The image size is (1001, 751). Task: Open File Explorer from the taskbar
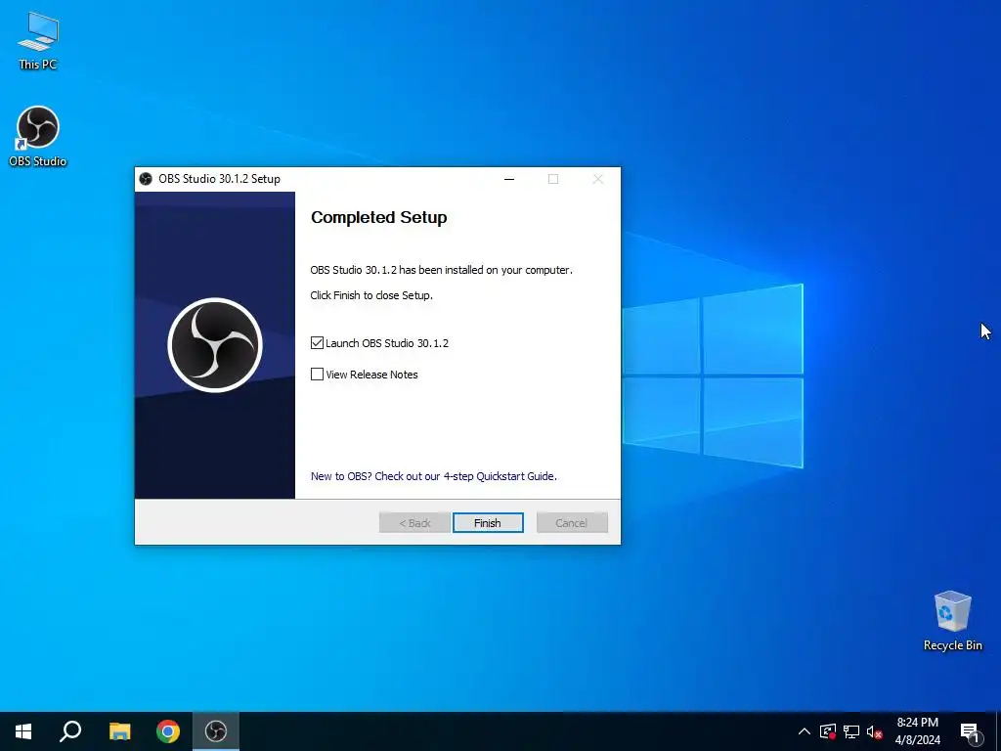point(119,731)
